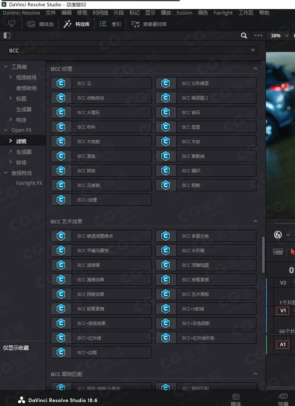Image resolution: width=295 pixels, height=406 pixels.
Task: Expand the 标题 tree item
Action: pos(11,98)
